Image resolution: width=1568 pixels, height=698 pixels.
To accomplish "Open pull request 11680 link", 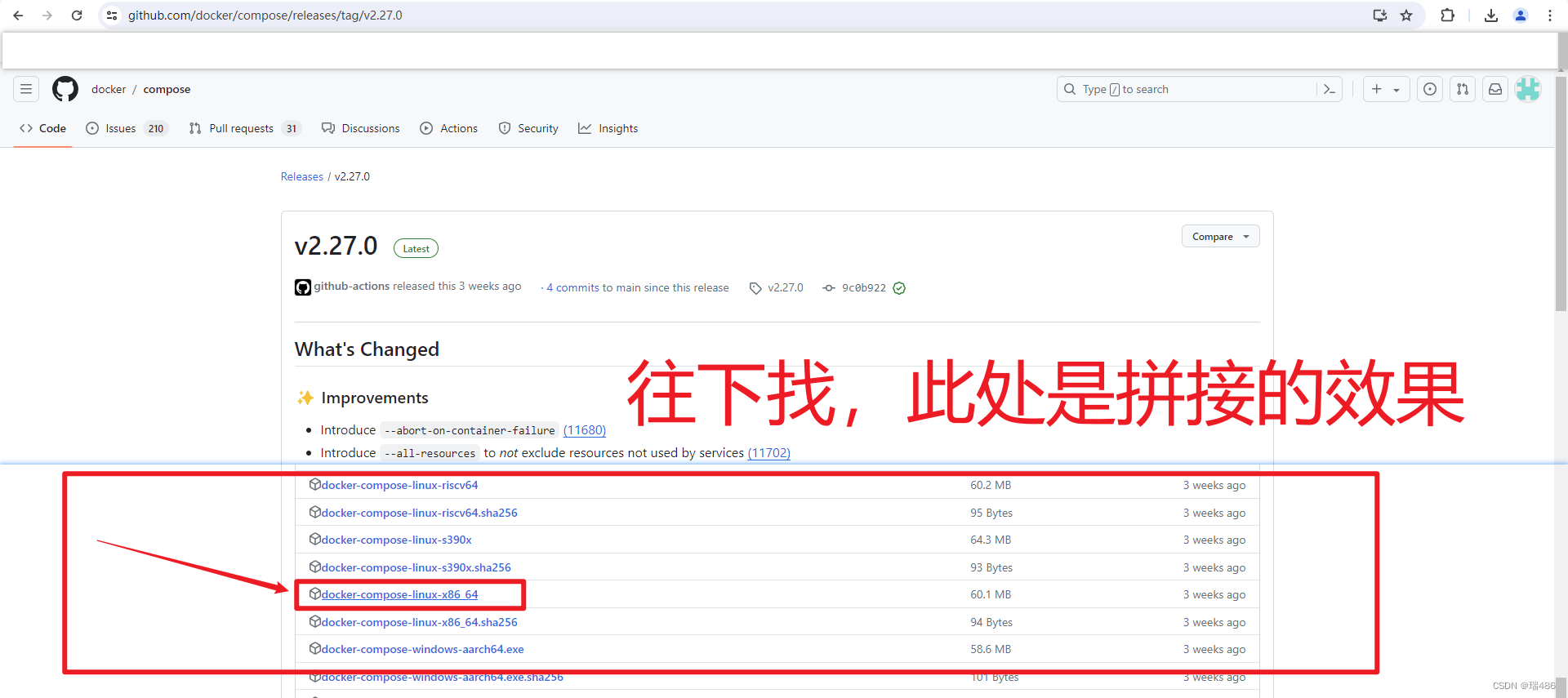I will (x=585, y=430).
